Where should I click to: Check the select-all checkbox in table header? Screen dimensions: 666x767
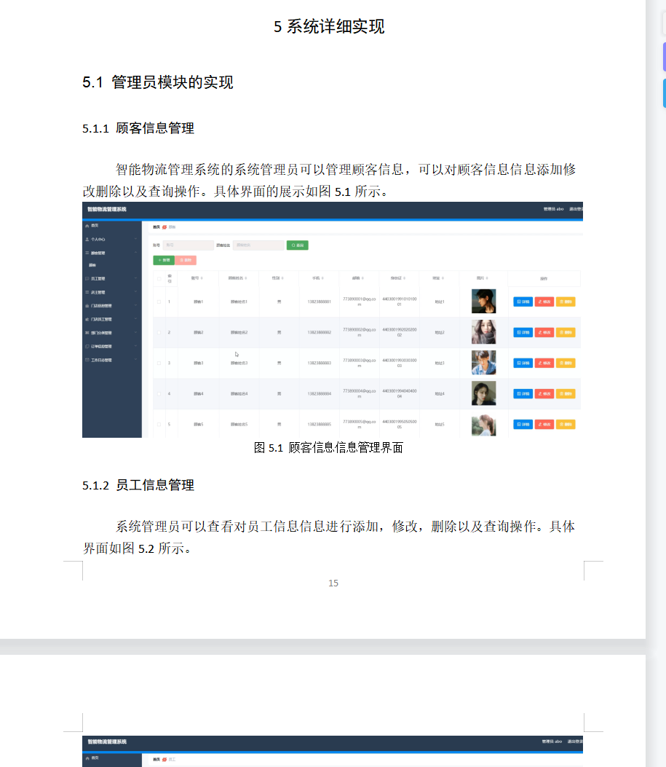point(159,278)
